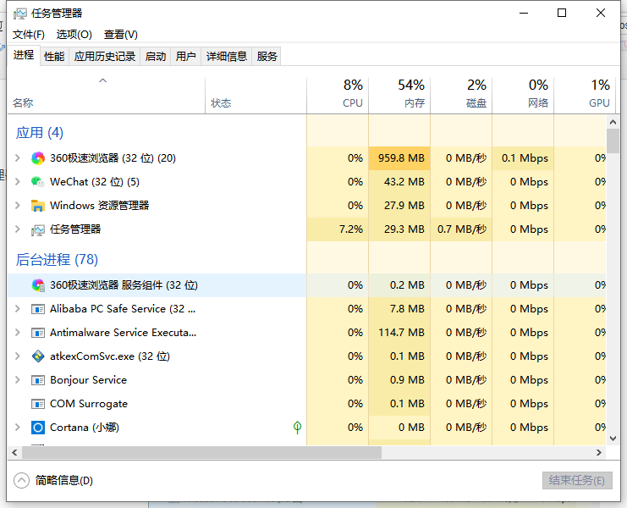The height and width of the screenshot is (508, 627).
Task: Switch to the 启动 tab
Action: pos(155,57)
